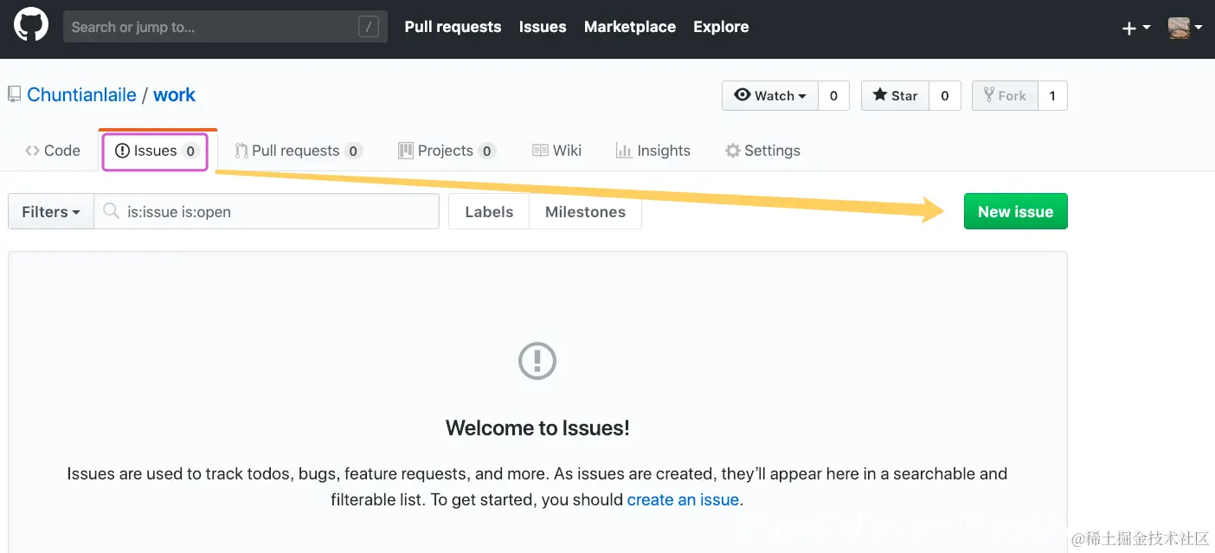This screenshot has width=1215, height=553.
Task: View the watchers count of 0
Action: tap(833, 96)
